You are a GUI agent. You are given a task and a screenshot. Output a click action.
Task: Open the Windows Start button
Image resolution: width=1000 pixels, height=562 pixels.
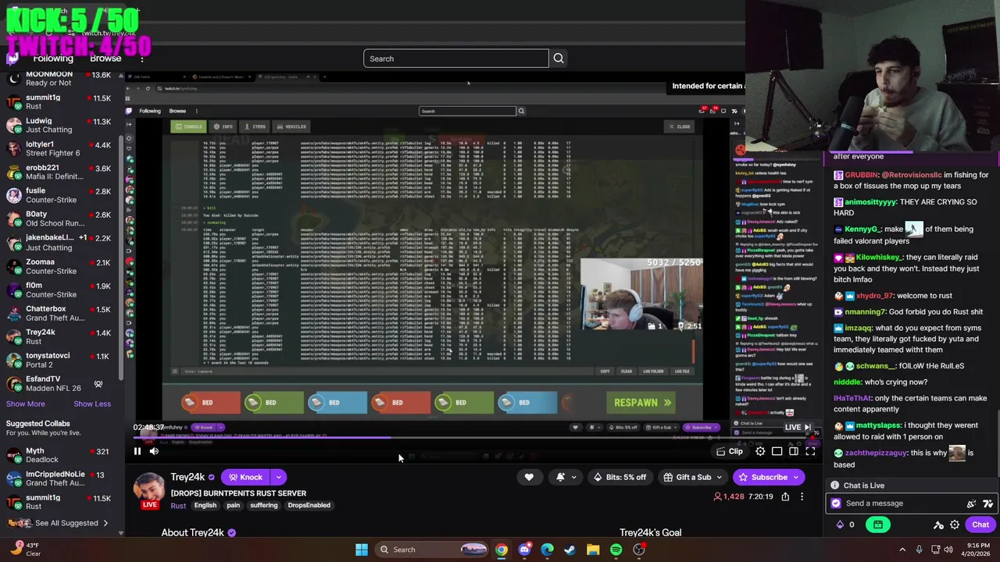point(362,550)
